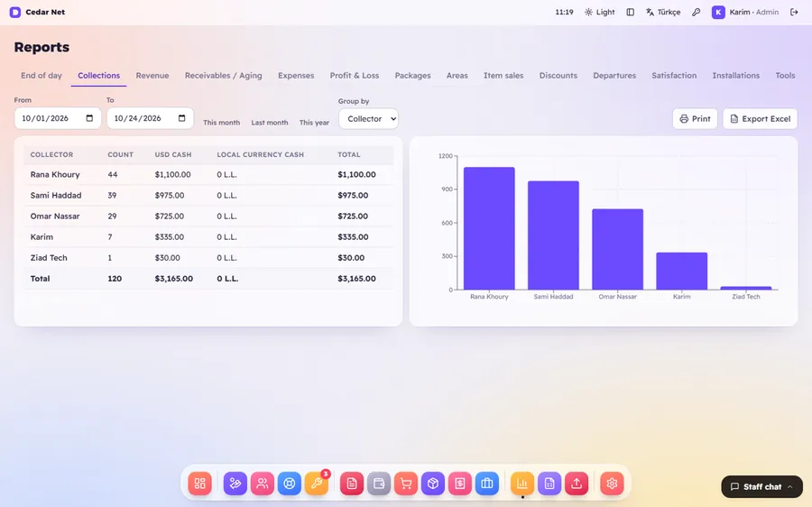Open Profit & Loss tab
This screenshot has width=812, height=507.
pos(355,76)
